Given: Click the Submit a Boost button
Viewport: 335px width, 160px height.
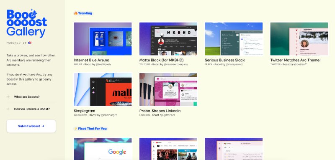Looking at the screenshot, I should pyautogui.click(x=31, y=126).
